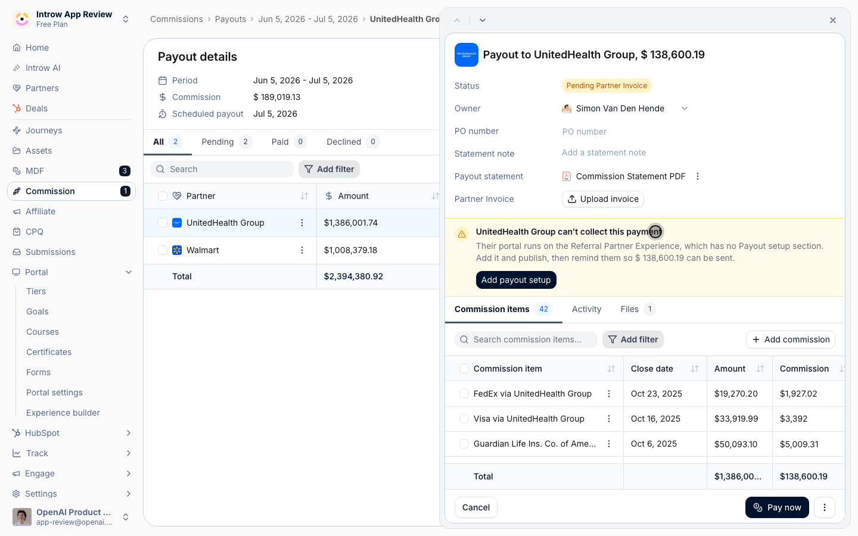Open the Owner dropdown for Simon Van Den Hende
858x536 pixels.
coord(685,108)
